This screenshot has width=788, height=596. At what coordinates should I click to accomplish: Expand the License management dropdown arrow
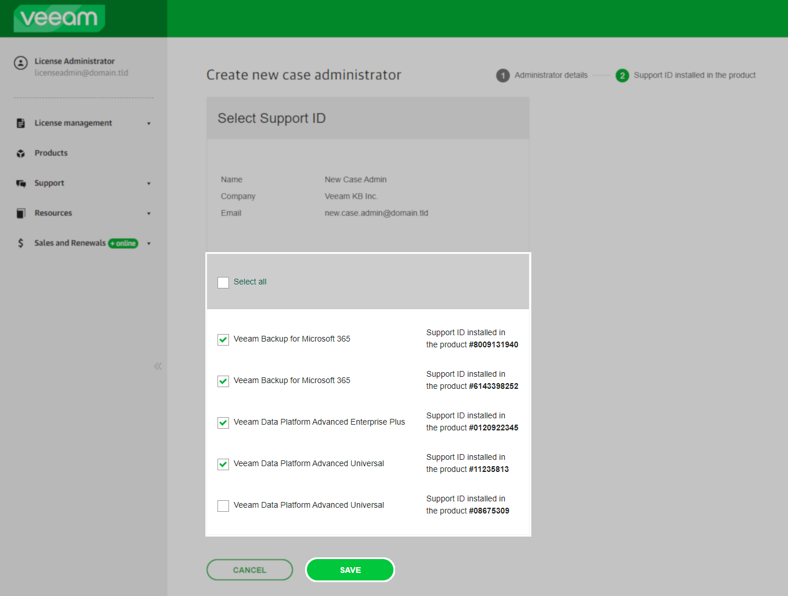pyautogui.click(x=149, y=123)
